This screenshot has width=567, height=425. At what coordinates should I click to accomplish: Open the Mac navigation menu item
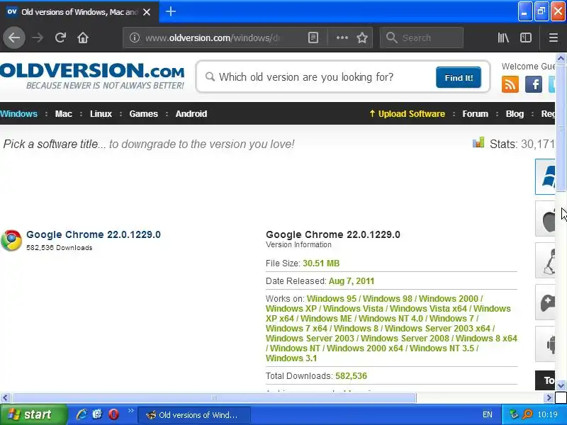click(x=64, y=114)
